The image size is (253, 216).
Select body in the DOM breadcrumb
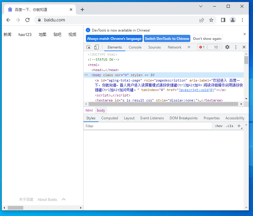(x=101, y=110)
